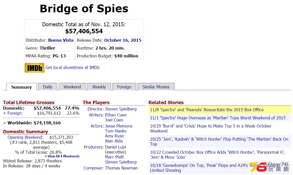Expand View All 4 Weekends link
The width and height of the screenshot is (293, 175).
tap(62, 156)
